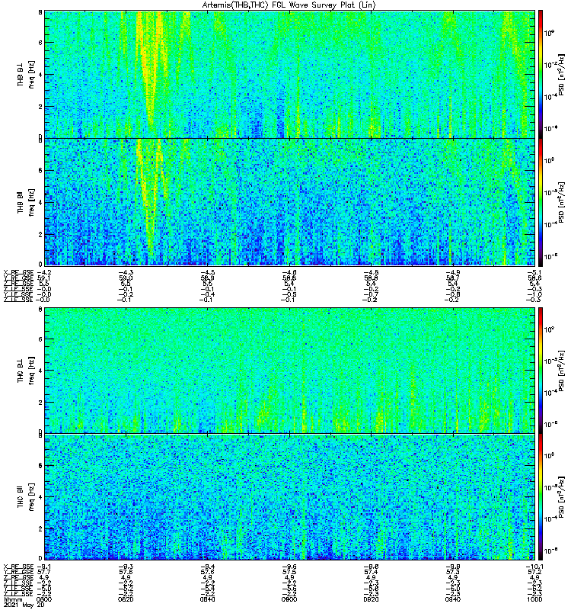Click inside the THB B-parallel spectrogram panel
The image size is (571, 610).
point(289,202)
